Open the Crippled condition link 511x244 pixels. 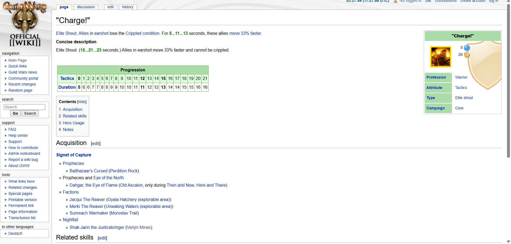(142, 33)
